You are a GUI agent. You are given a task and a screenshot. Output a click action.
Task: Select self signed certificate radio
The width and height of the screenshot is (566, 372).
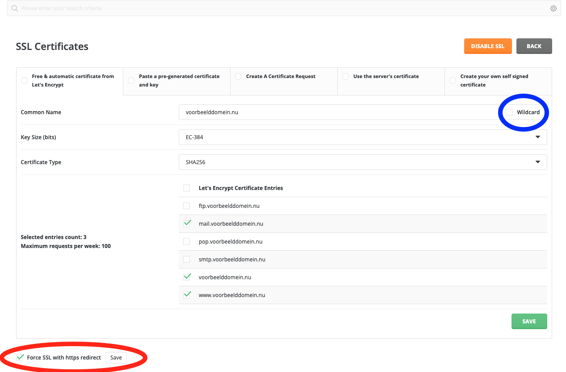[453, 81]
